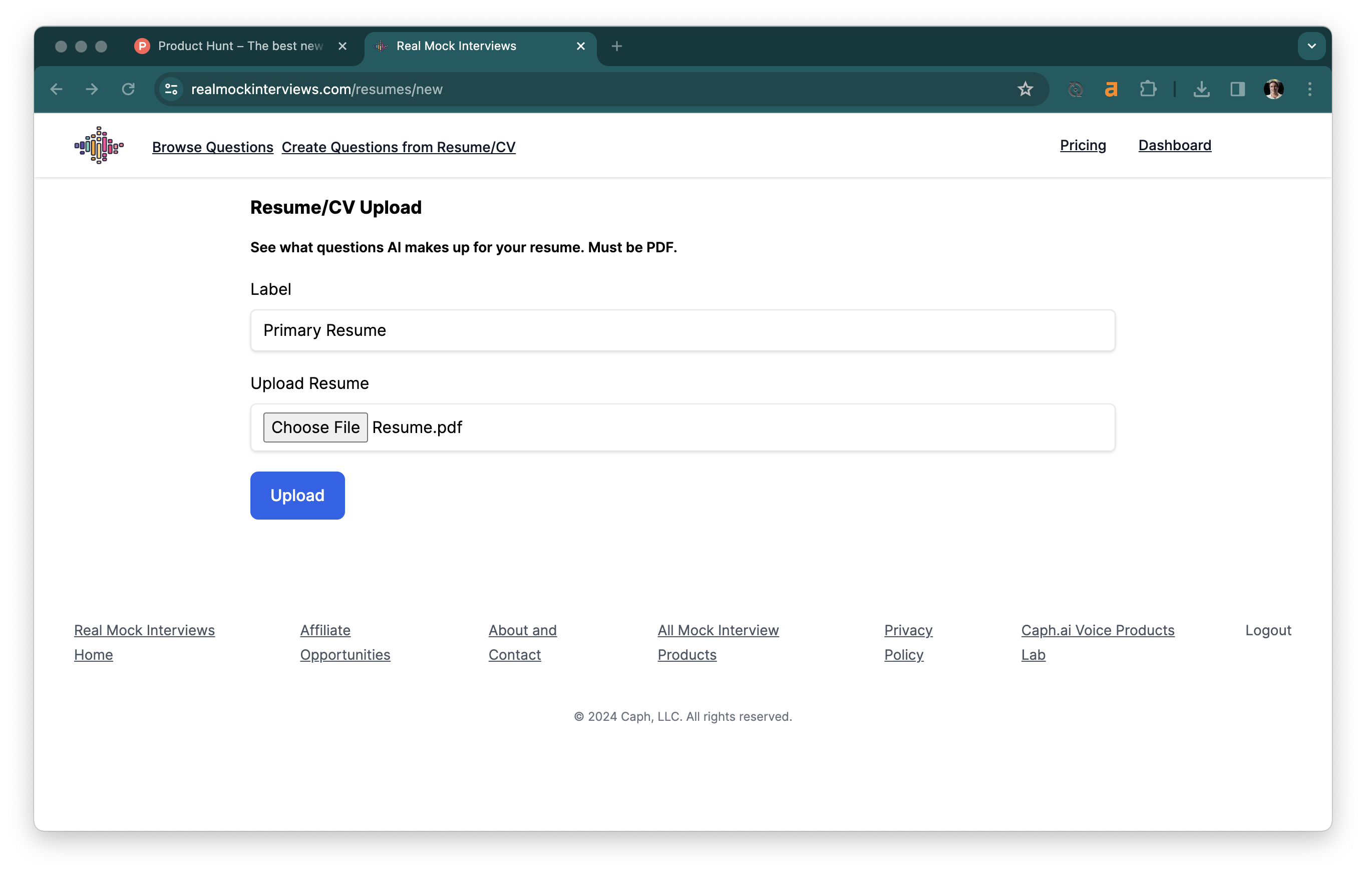This screenshot has height=873, width=1366.
Task: Open the user profile avatar
Action: coord(1273,89)
